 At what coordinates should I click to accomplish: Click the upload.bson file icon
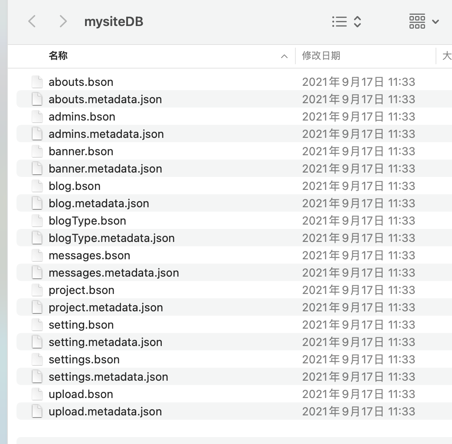[x=37, y=394]
